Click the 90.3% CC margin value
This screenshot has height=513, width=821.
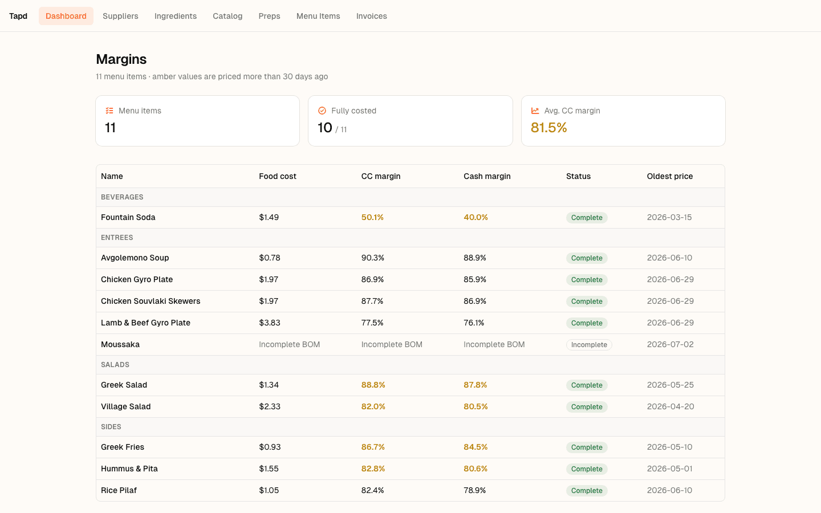[373, 258]
